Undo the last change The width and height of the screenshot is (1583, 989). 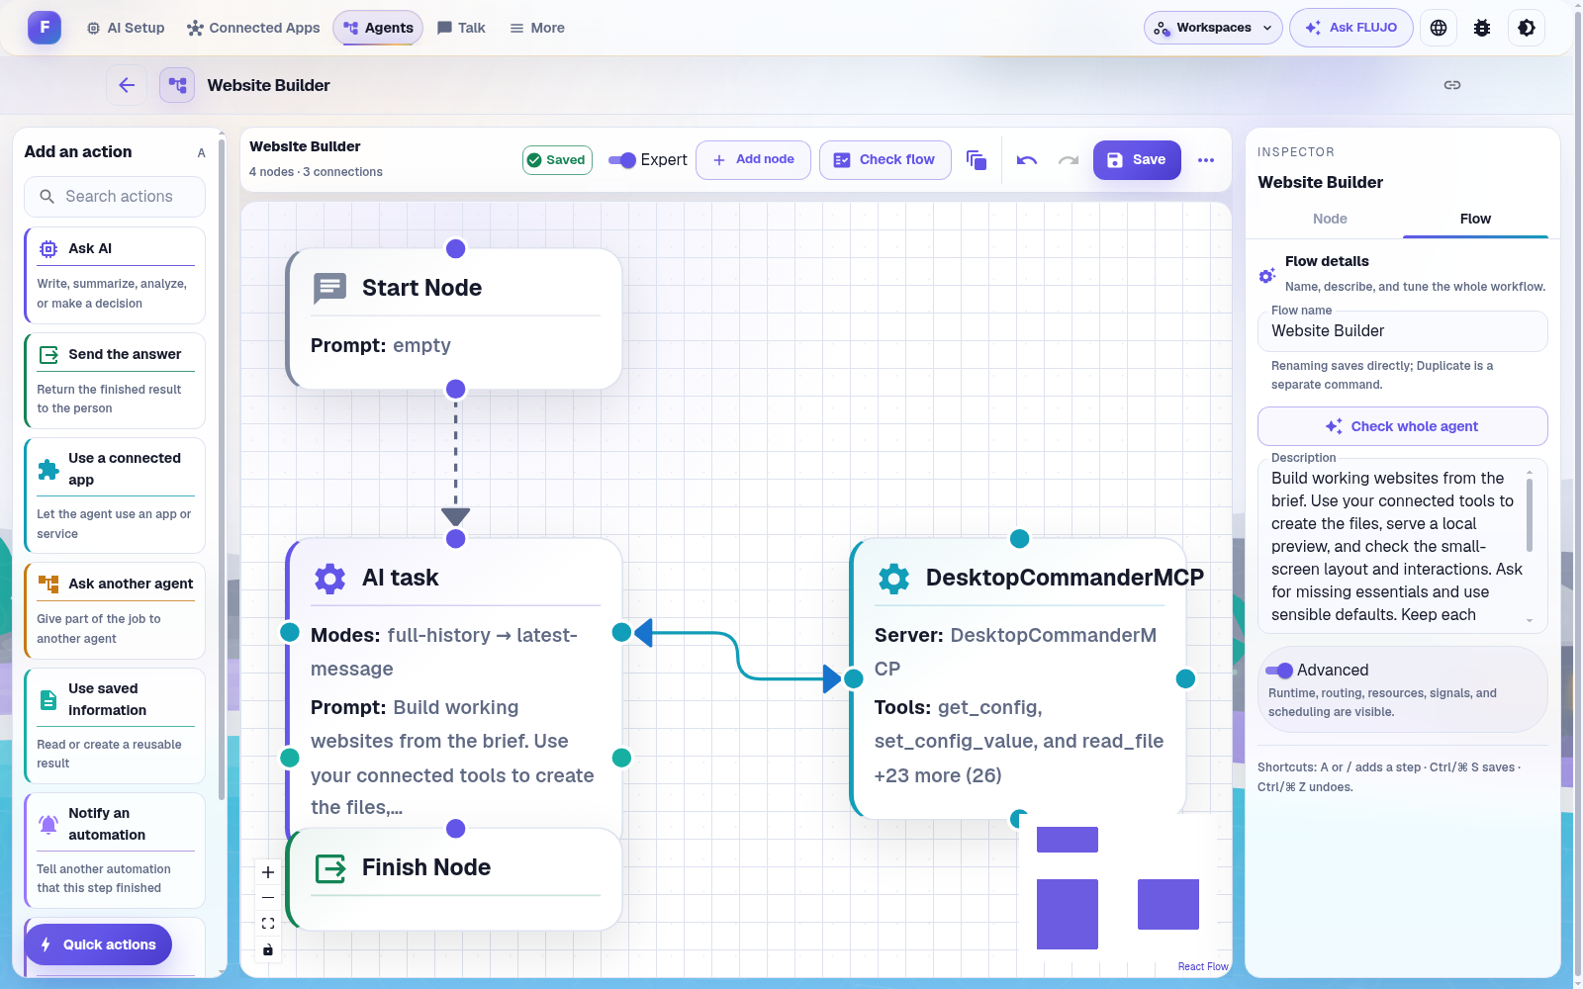click(x=1027, y=160)
